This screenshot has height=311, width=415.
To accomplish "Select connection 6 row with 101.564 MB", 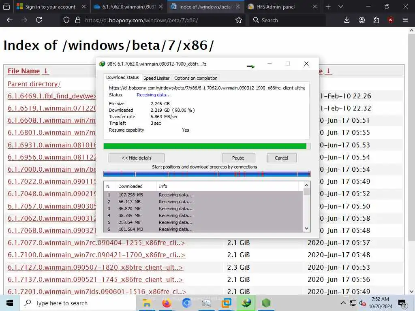I will pyautogui.click(x=203, y=229).
